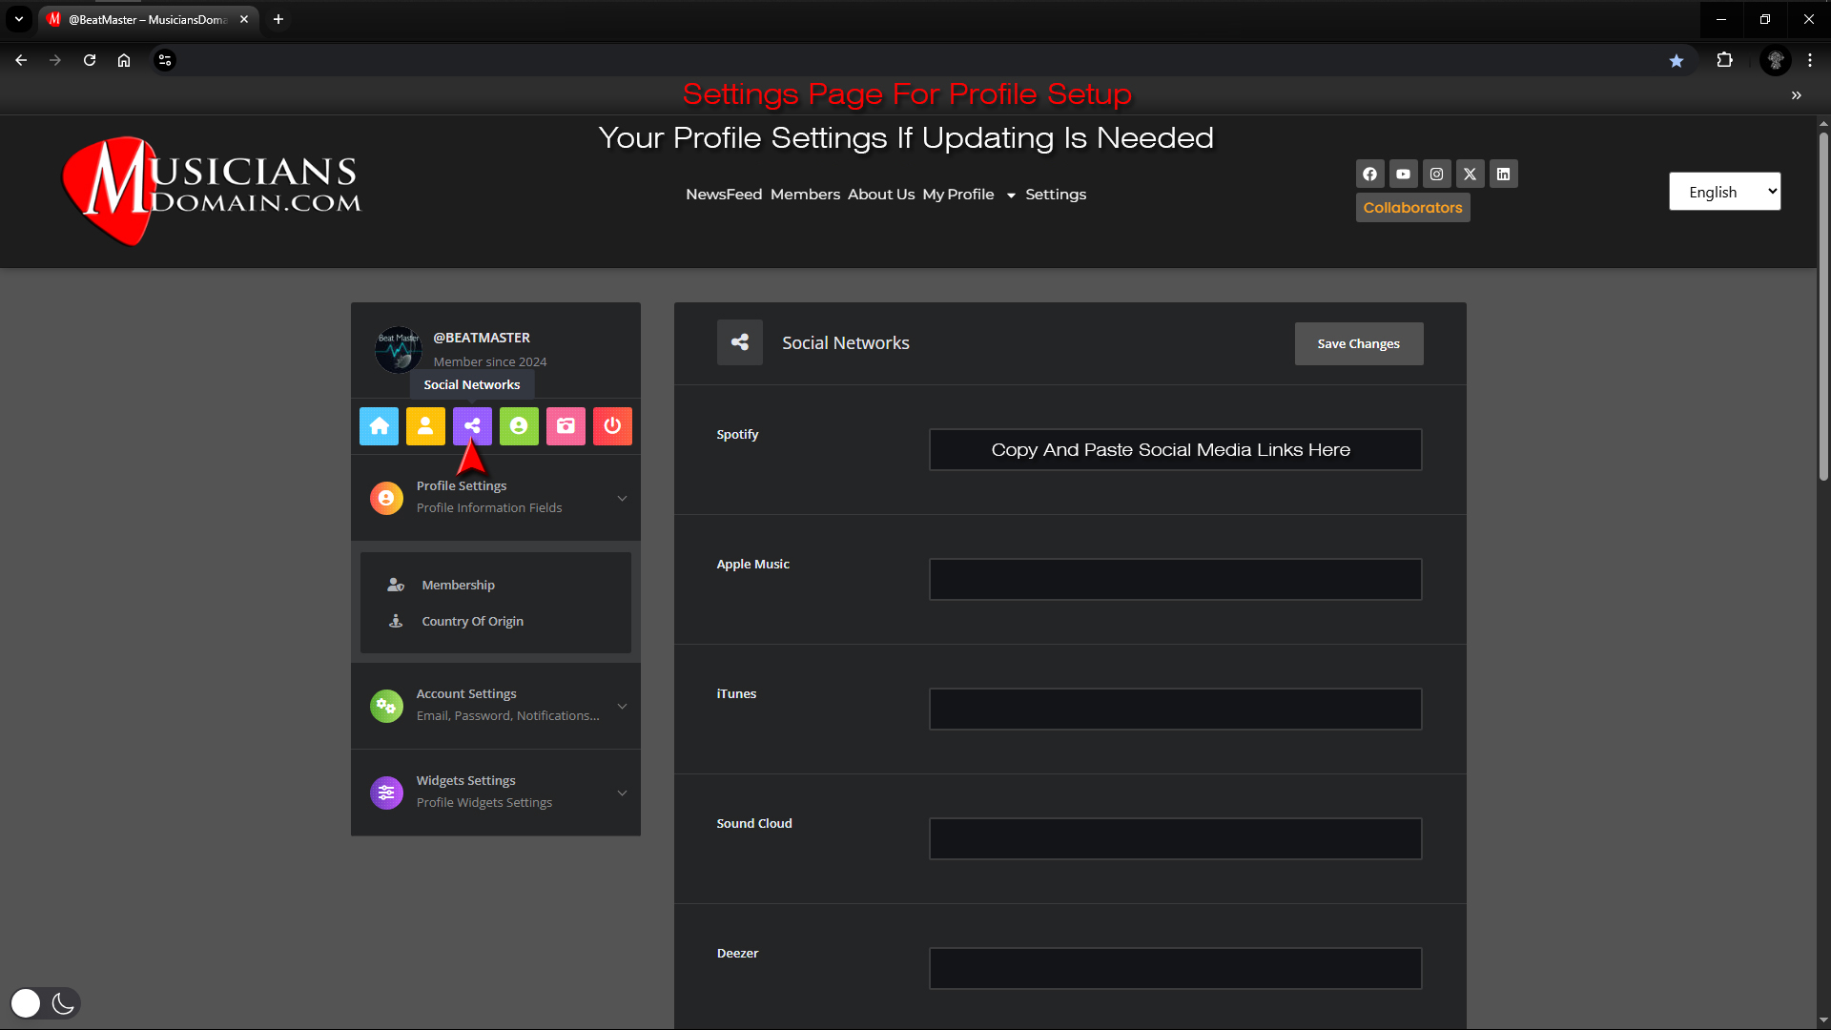
Task: Click the Deezer input field
Action: click(1175, 968)
